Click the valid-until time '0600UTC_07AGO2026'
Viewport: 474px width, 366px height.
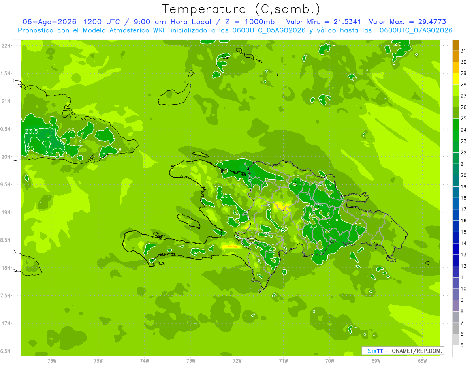(x=416, y=30)
